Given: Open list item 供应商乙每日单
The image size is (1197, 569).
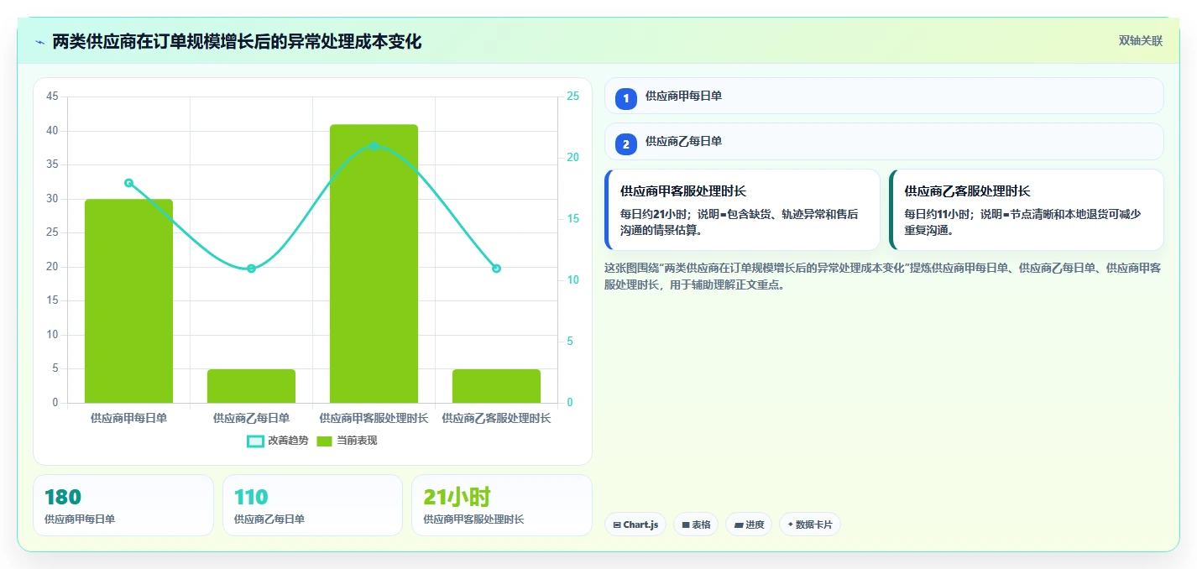Looking at the screenshot, I should point(884,141).
